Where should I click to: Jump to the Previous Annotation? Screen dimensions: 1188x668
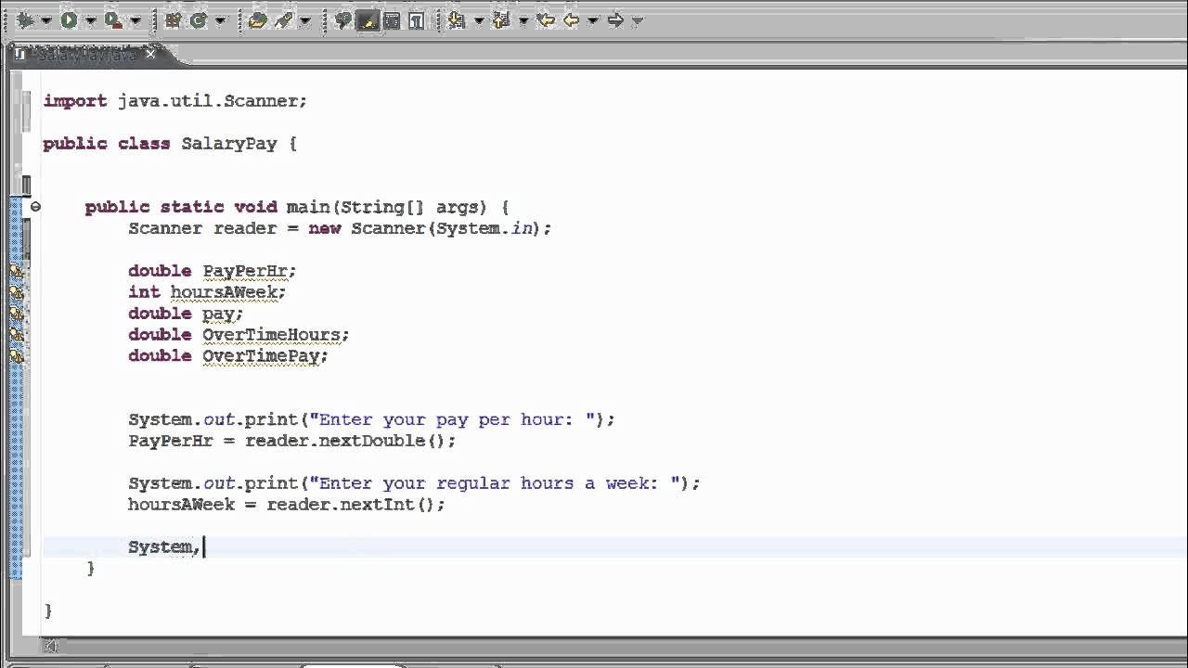coord(503,19)
